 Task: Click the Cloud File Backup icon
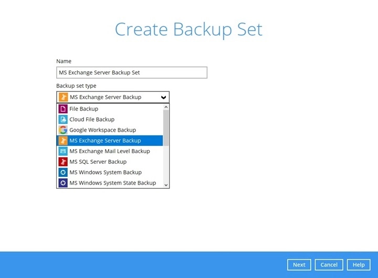pos(63,119)
